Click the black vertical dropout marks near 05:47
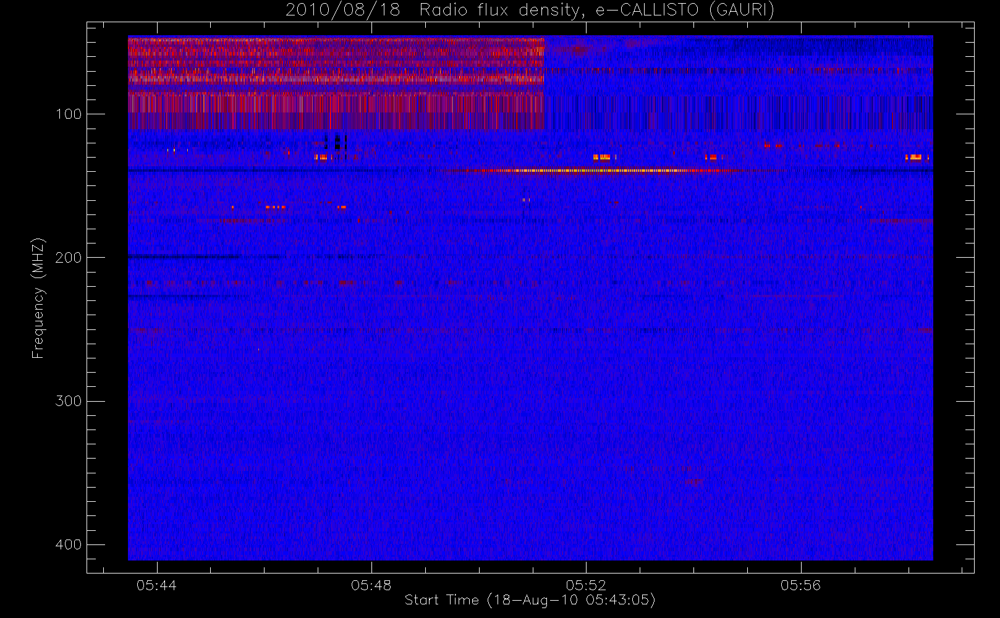This screenshot has height=618, width=1000. tap(336, 142)
